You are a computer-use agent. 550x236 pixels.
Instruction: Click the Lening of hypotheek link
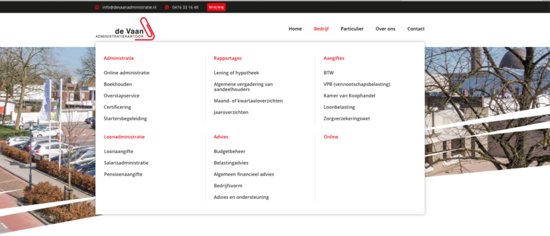(x=236, y=73)
